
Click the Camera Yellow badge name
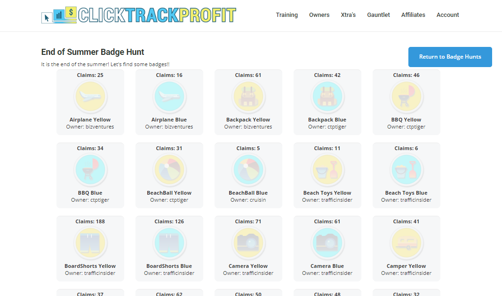(248, 266)
